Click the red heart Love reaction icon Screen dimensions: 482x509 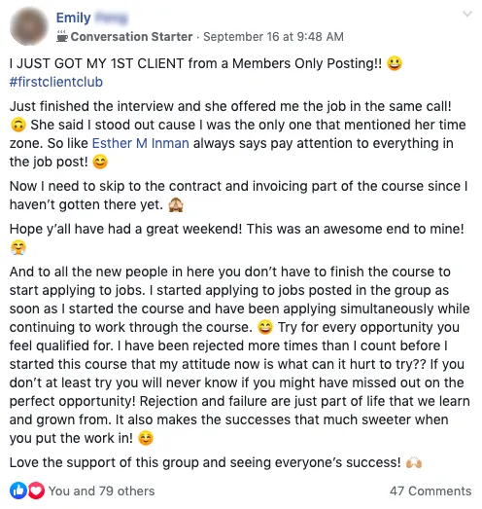point(36,491)
